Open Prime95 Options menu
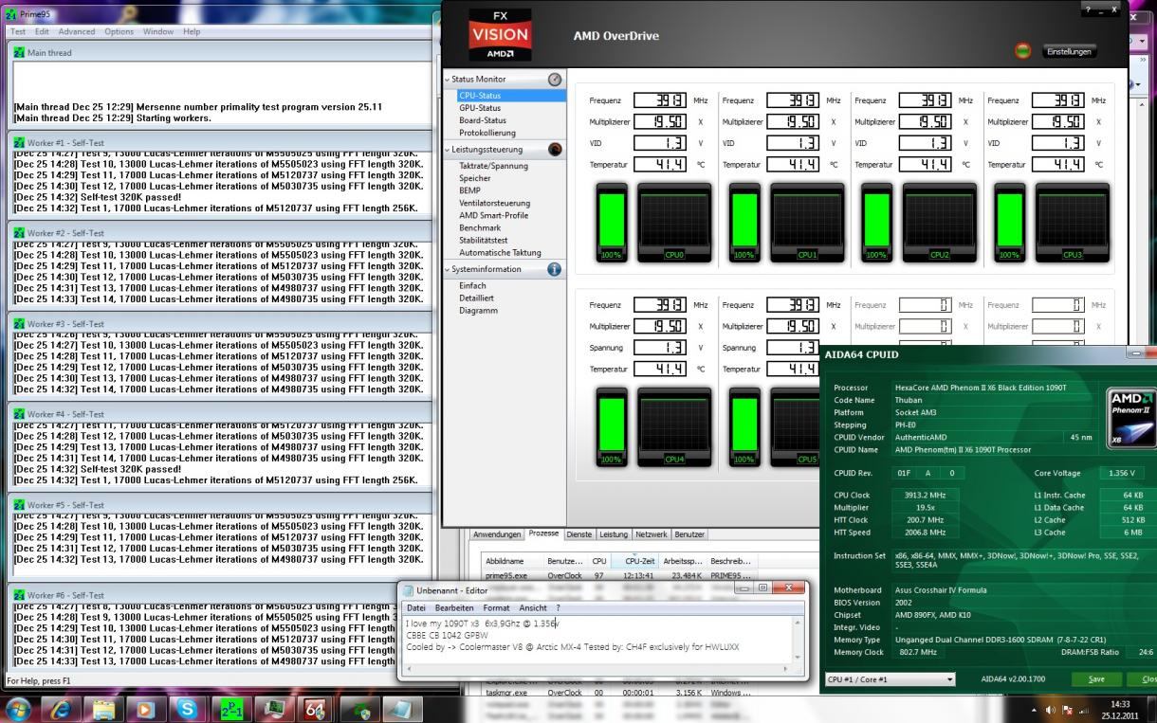This screenshot has height=723, width=1157. (x=119, y=31)
